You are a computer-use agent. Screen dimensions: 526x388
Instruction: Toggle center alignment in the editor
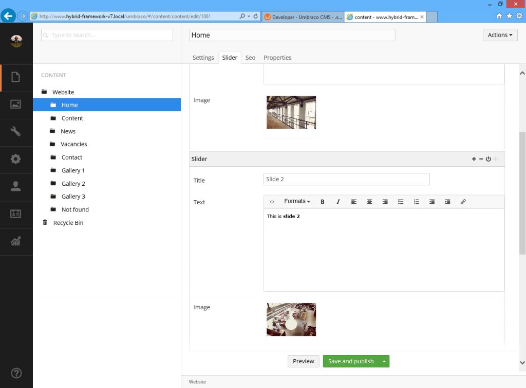pos(369,202)
